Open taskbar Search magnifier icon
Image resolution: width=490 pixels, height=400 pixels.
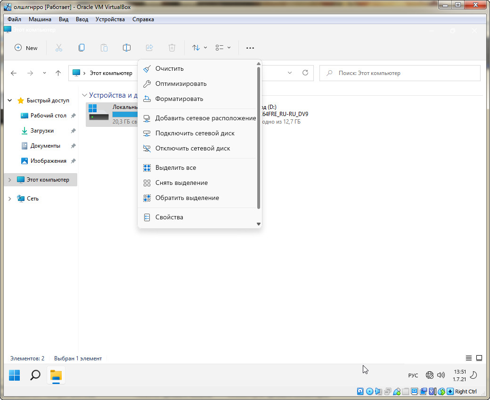(x=35, y=375)
